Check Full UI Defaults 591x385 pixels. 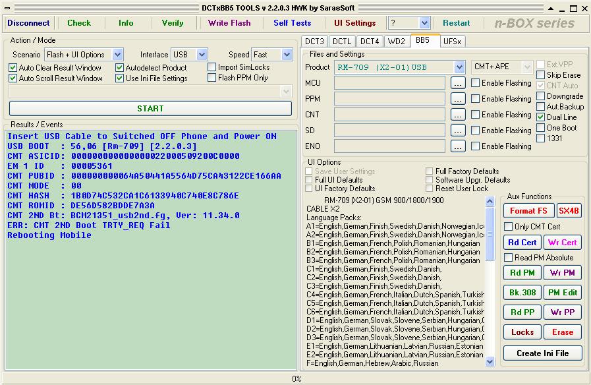[309, 180]
